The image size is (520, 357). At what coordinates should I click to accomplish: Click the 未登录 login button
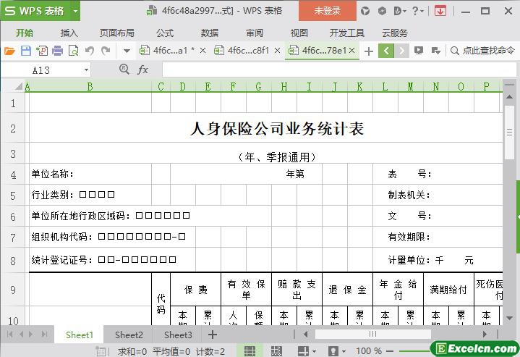pos(327,11)
